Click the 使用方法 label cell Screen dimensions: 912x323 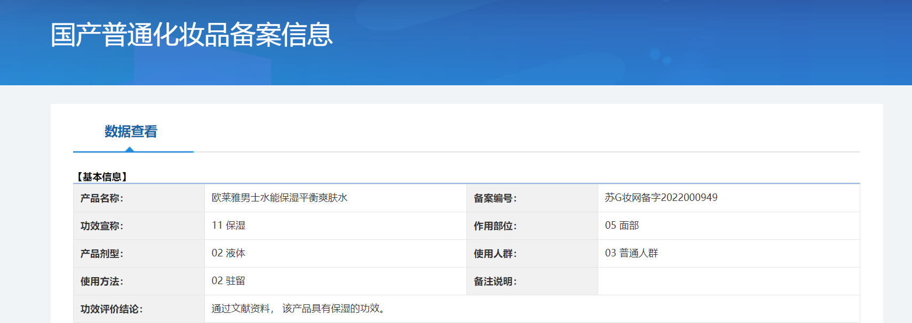139,281
